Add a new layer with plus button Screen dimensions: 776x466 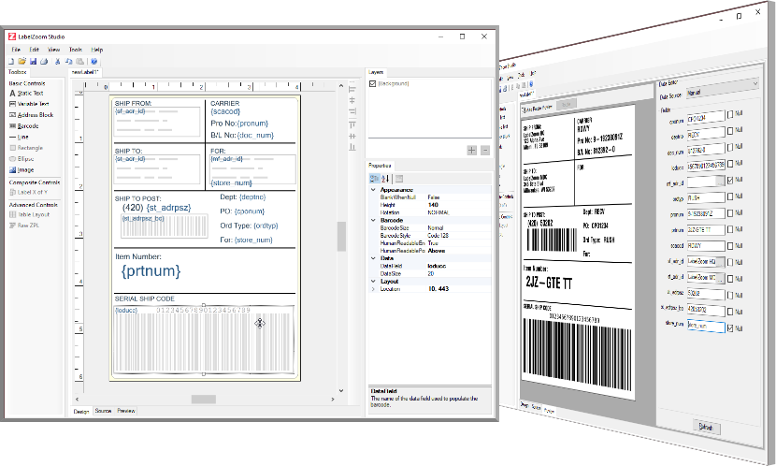(471, 150)
